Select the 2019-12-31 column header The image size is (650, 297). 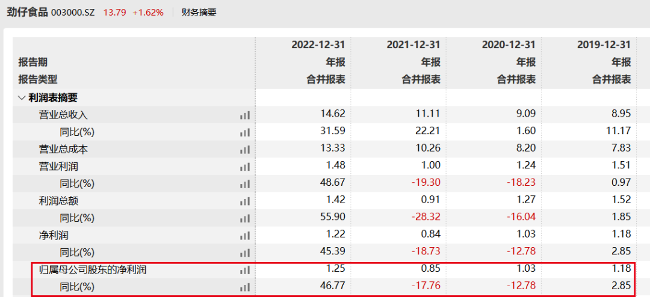(x=604, y=44)
